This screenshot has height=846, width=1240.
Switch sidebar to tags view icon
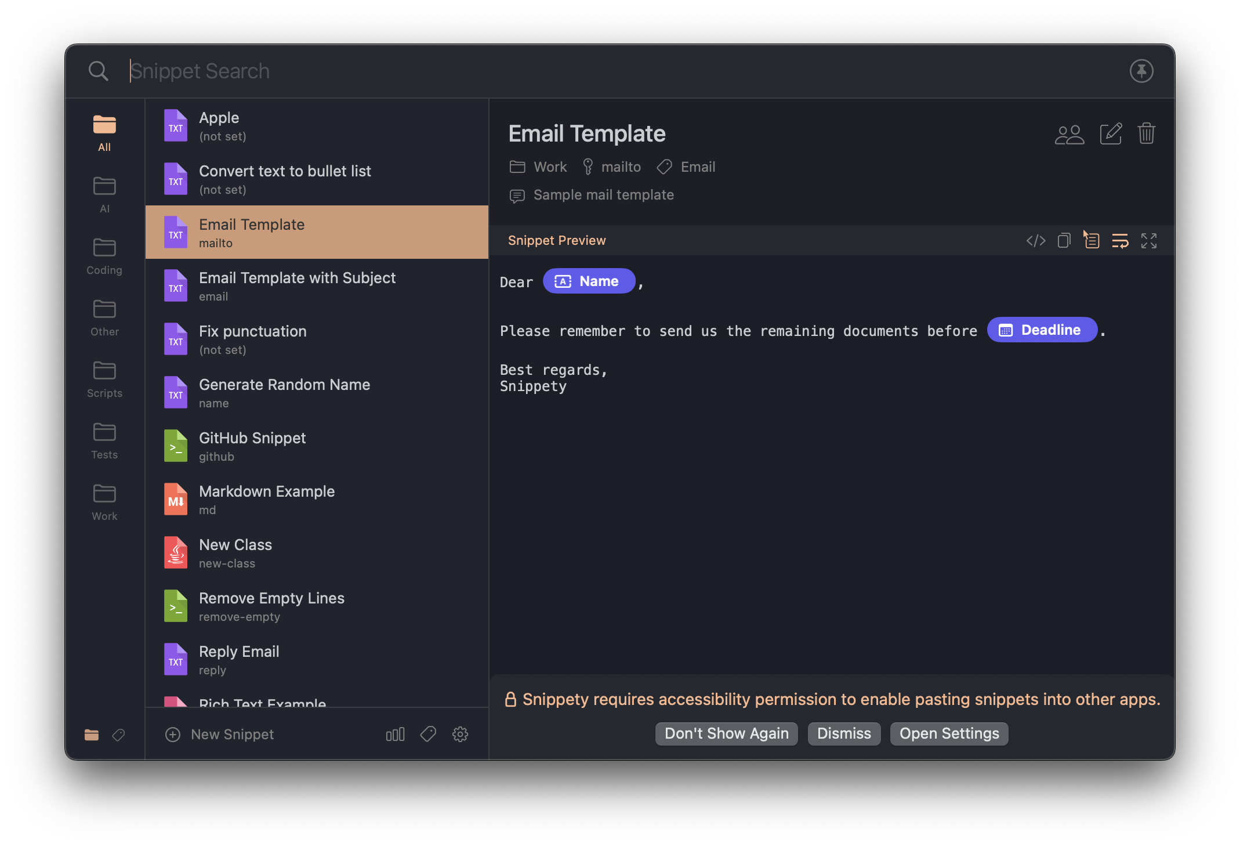pos(118,735)
